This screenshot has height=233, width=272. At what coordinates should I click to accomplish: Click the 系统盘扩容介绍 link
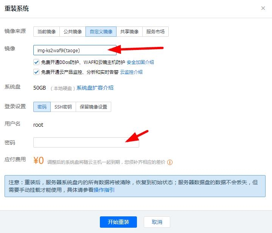(x=95, y=88)
